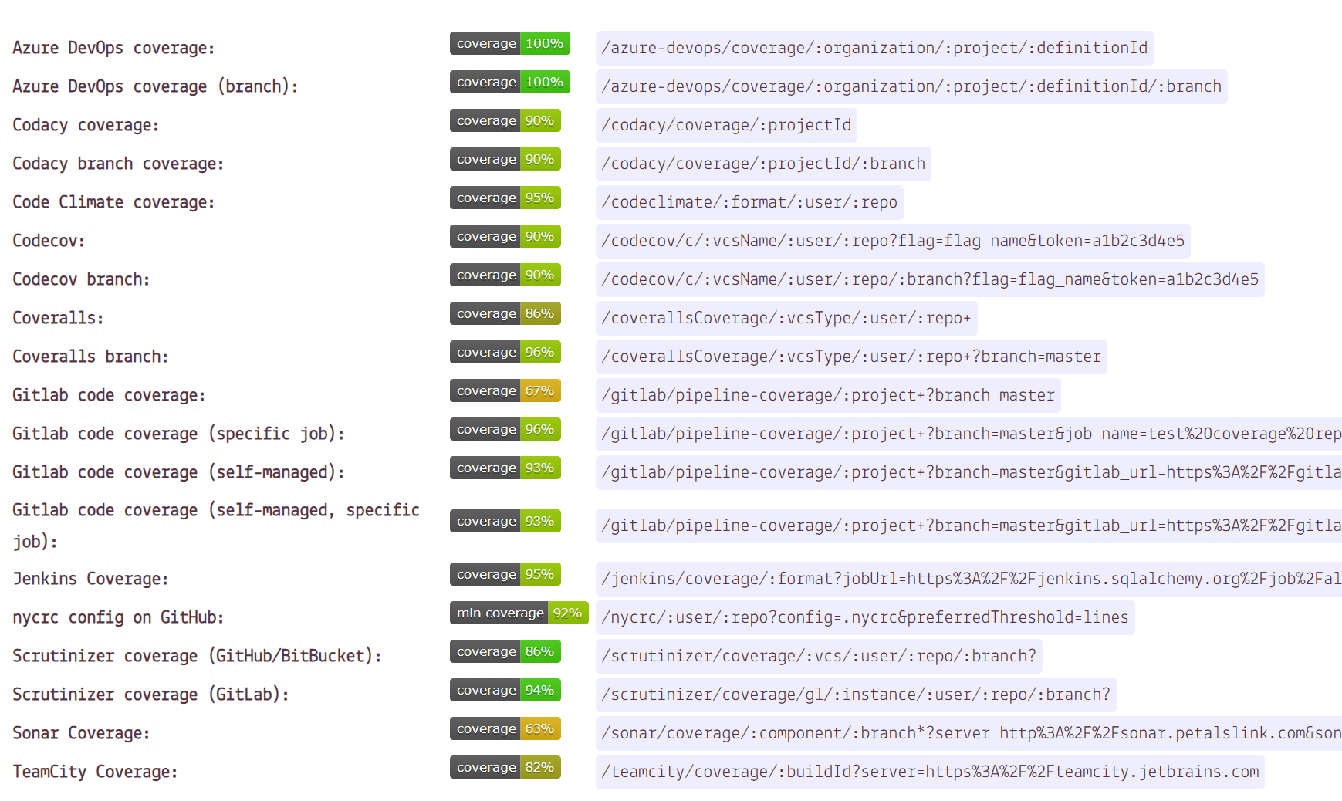Select the /teamcity/coverage/:buildId?server path
Image resolution: width=1342 pixels, height=801 pixels.
click(x=930, y=772)
